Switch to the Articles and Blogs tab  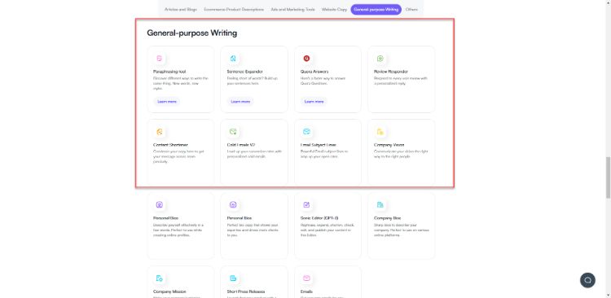[180, 9]
